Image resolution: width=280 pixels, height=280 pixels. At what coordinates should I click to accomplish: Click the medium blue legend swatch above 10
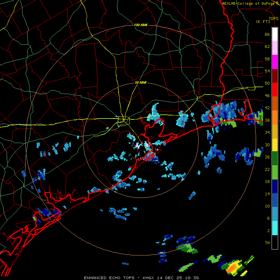point(275,200)
